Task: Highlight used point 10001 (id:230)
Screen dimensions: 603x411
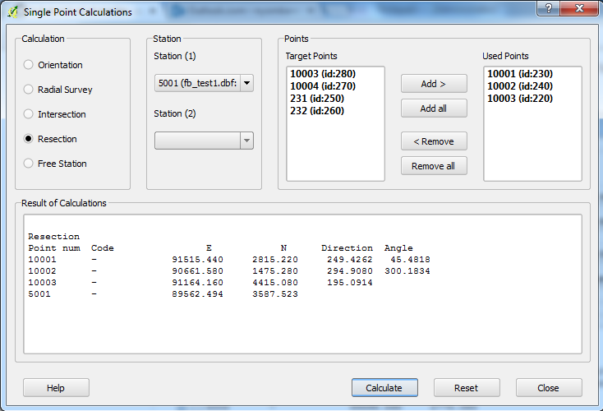Action: [519, 74]
